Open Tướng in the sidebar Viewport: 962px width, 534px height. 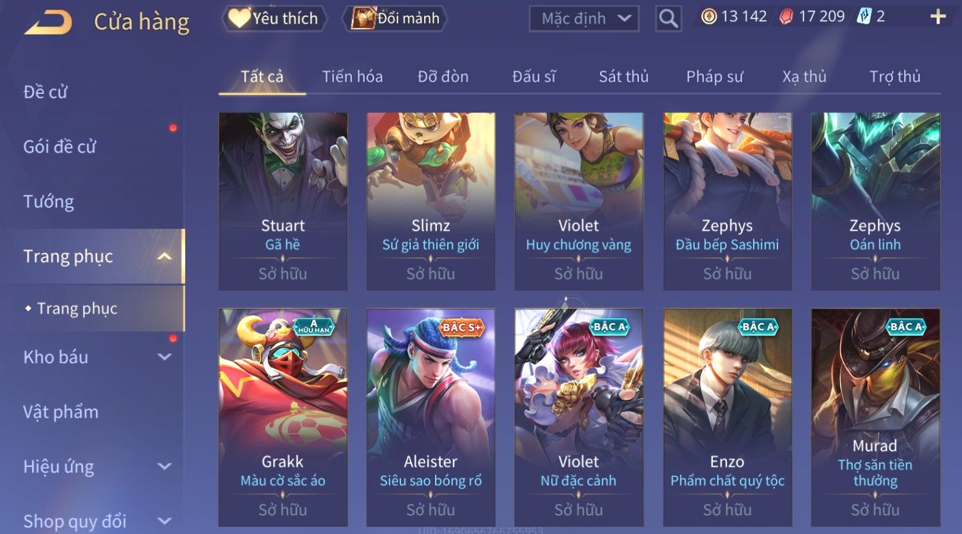(49, 202)
